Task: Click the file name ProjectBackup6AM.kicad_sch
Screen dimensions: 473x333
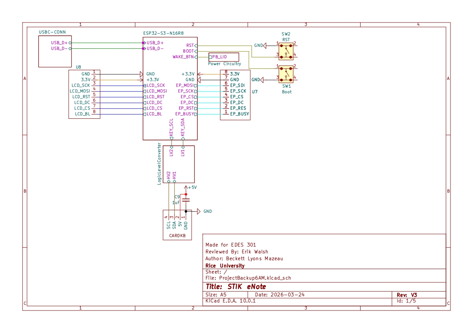Action: coord(255,278)
